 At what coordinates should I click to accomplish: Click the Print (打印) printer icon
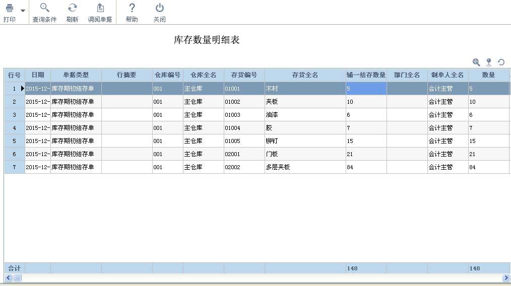tap(9, 9)
